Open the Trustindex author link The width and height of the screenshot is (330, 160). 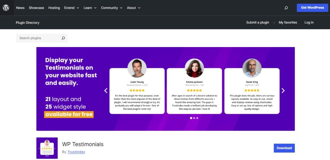click(x=76, y=152)
